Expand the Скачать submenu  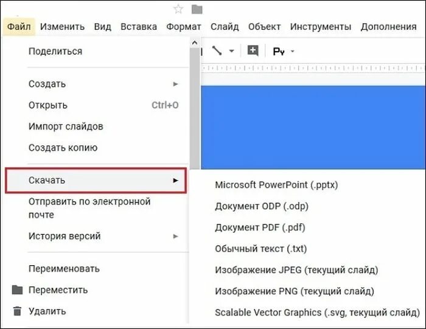coord(96,180)
